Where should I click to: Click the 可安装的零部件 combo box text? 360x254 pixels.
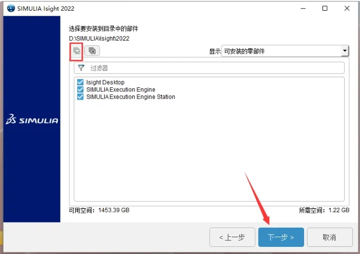coord(244,51)
